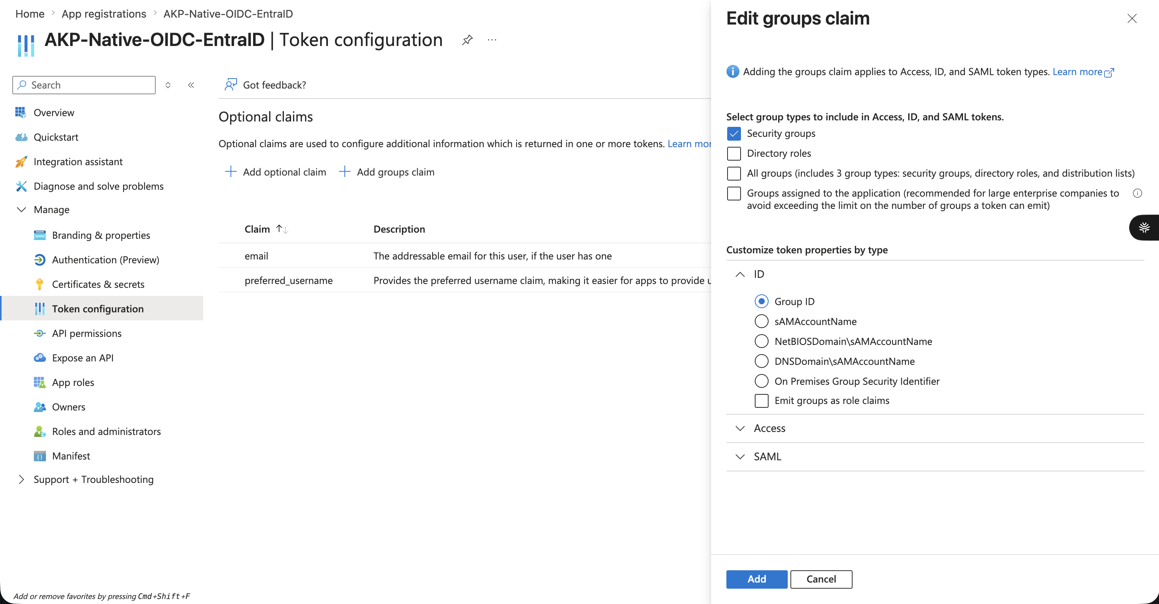Check Groups assigned to the application checkbox

tap(734, 194)
